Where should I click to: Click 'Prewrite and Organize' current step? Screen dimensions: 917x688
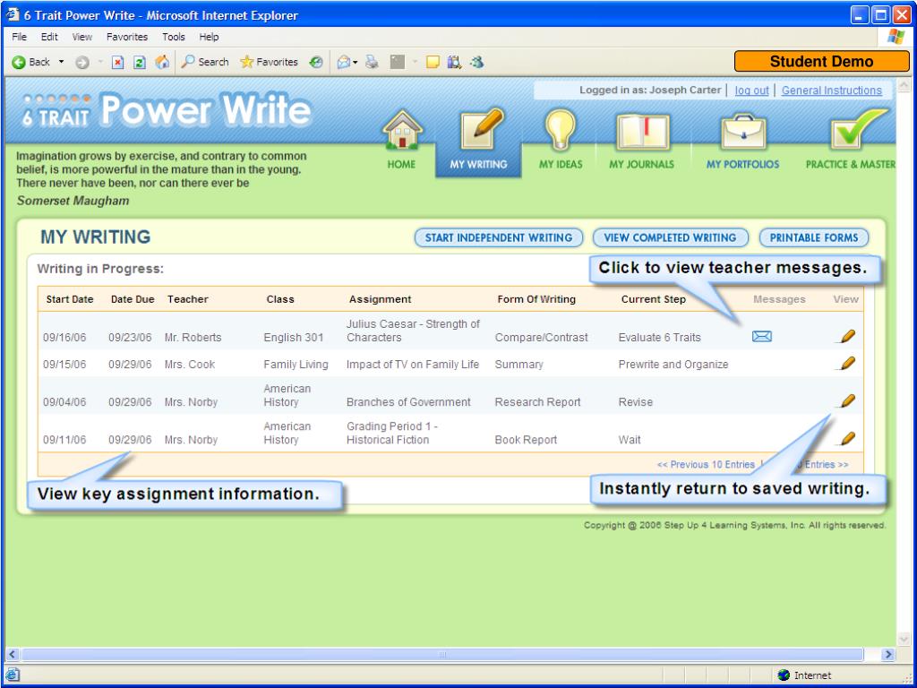tap(673, 364)
